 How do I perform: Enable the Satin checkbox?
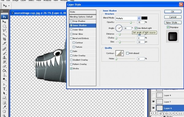(x=71, y=51)
